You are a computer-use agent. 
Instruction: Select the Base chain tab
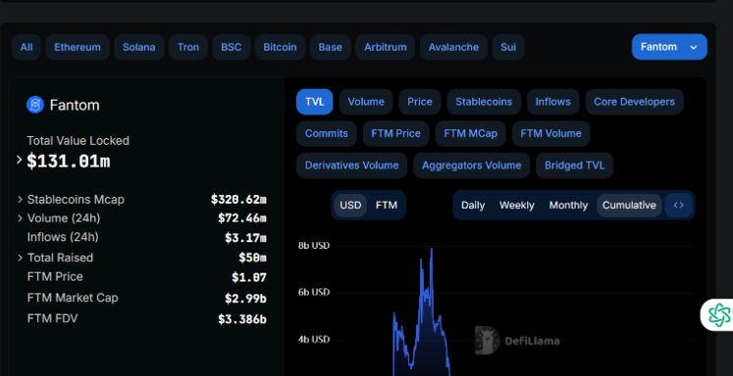[x=331, y=47]
